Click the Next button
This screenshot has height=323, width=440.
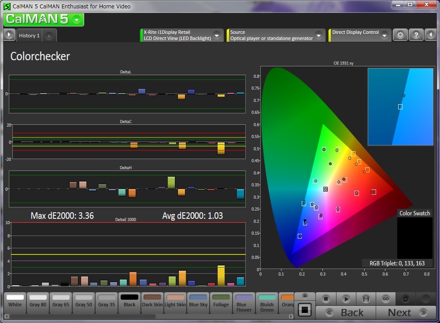[x=406, y=312]
